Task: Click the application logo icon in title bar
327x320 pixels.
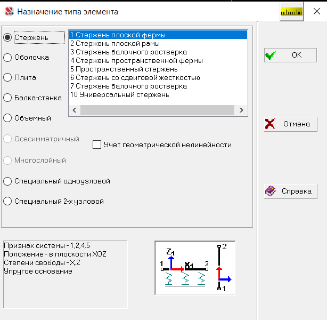Action: [x=10, y=12]
